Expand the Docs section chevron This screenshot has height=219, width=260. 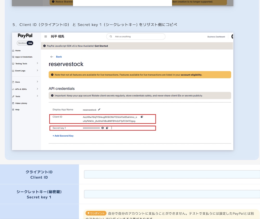pyautogui.click(x=37, y=82)
